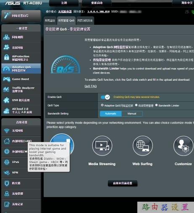Image resolution: width=194 pixels, height=213 pixels.
Task: Open Game Boost gamepad icon
Action: [6, 79]
